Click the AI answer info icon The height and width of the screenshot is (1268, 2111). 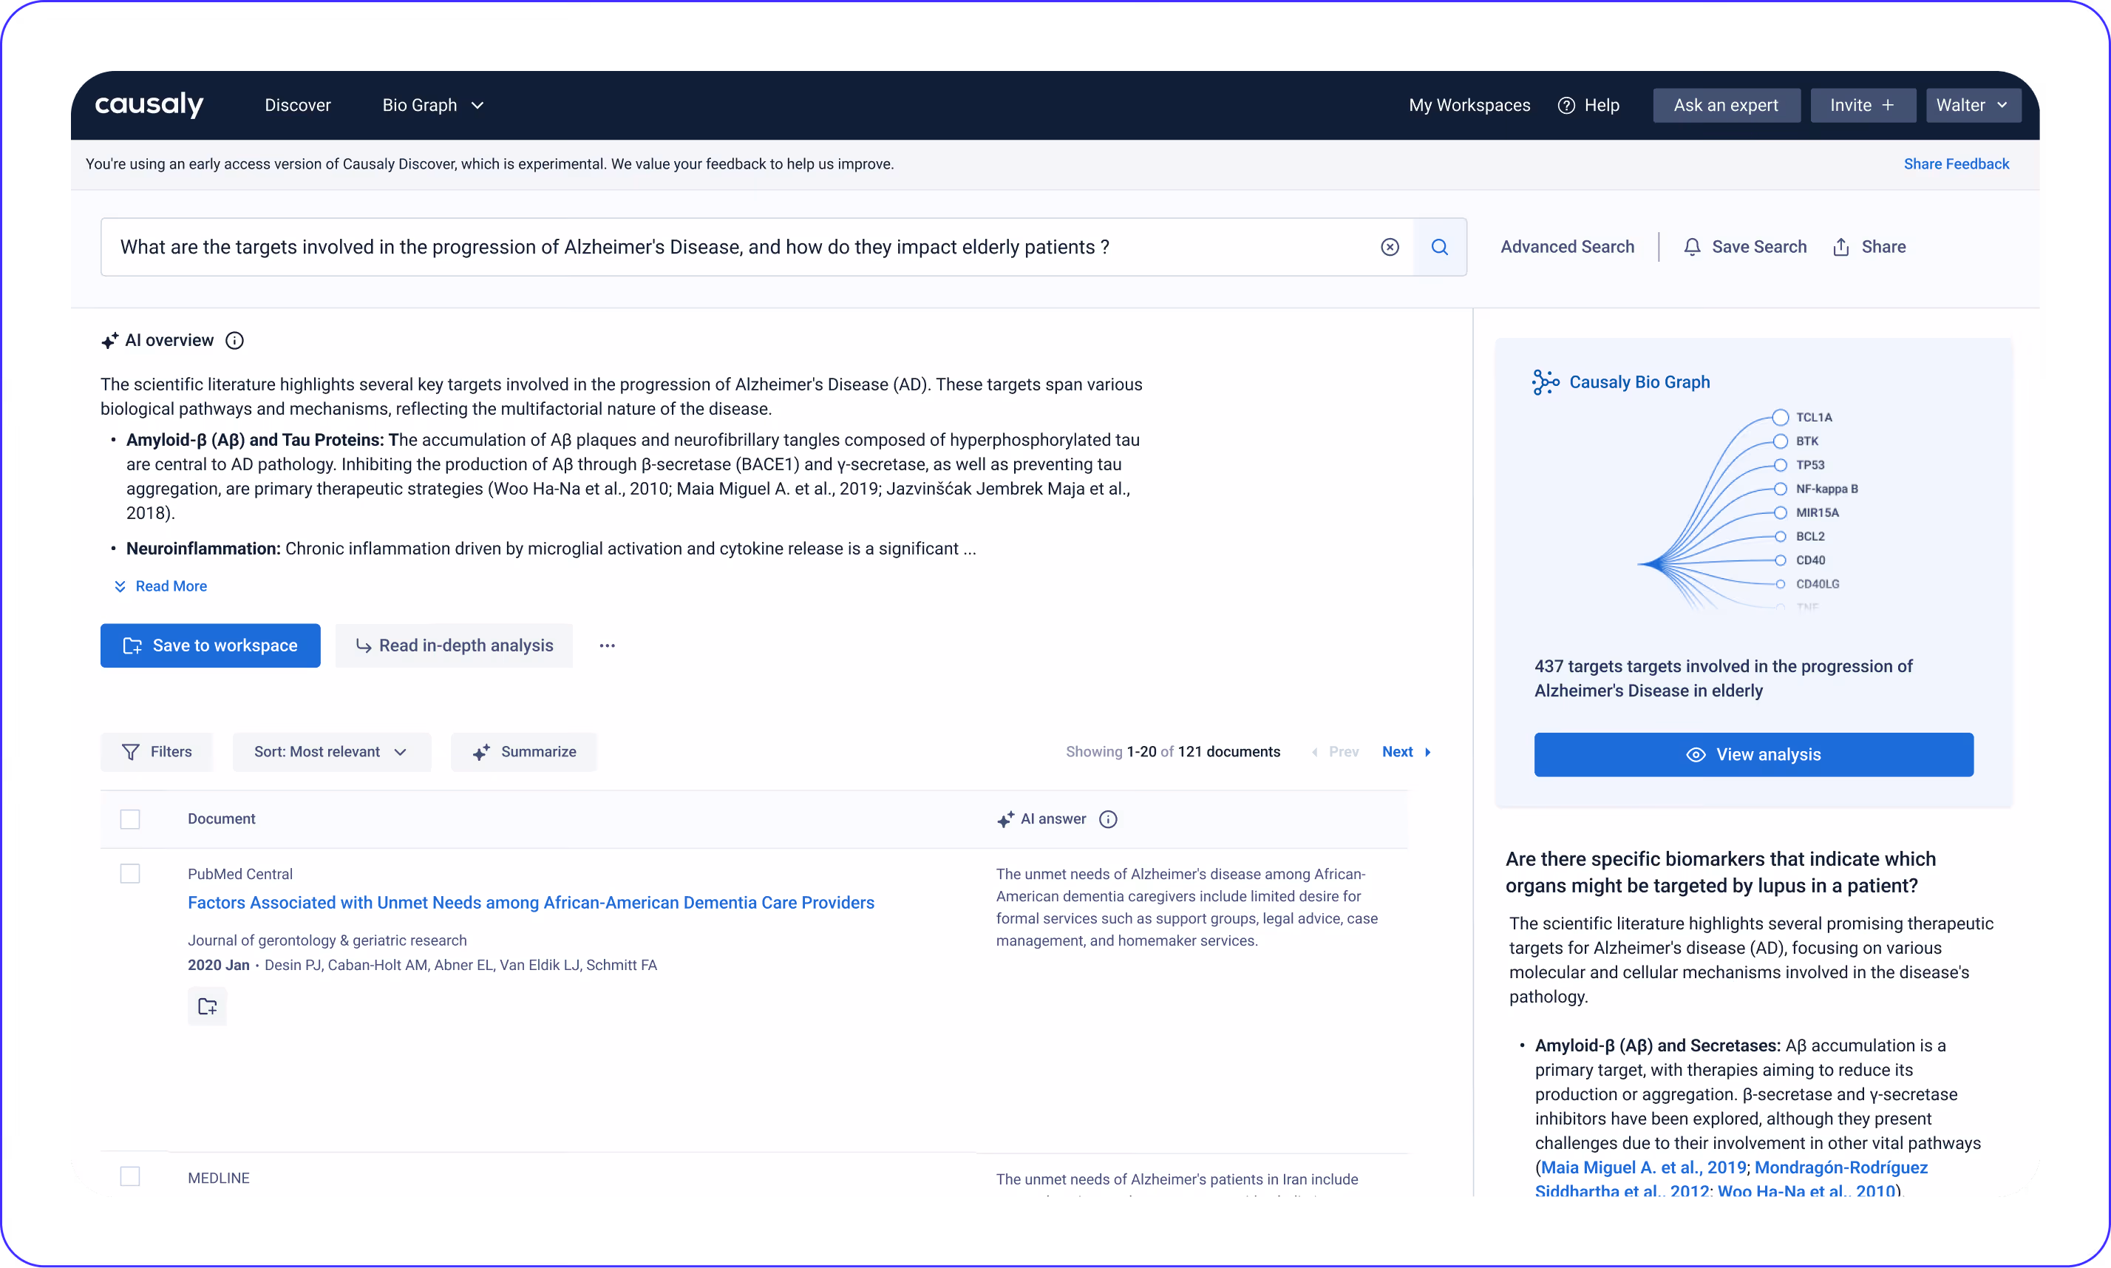(x=1107, y=819)
